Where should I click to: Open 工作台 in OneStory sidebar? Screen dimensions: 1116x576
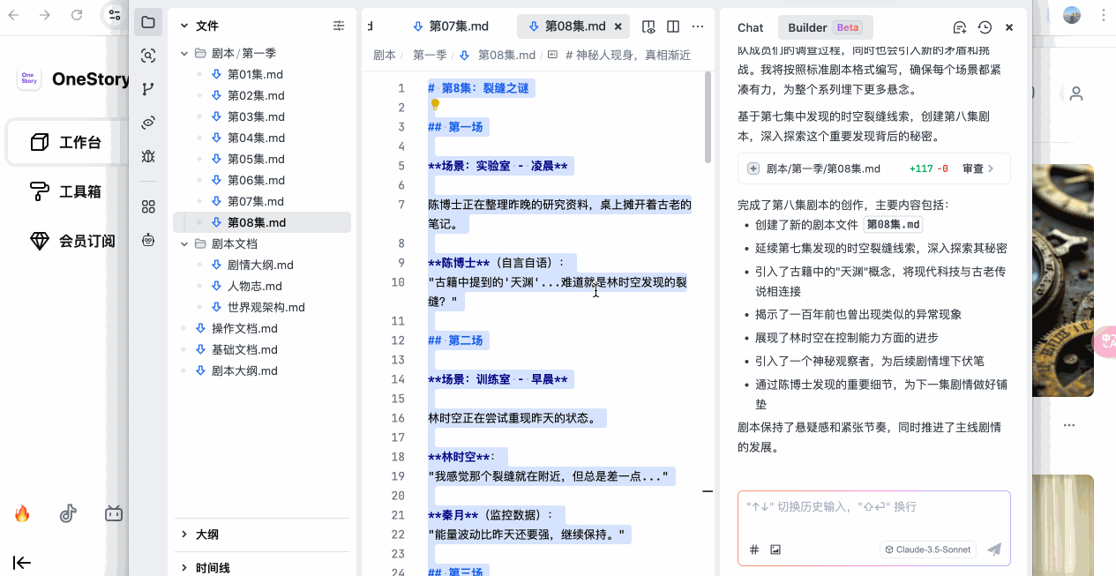click(65, 142)
